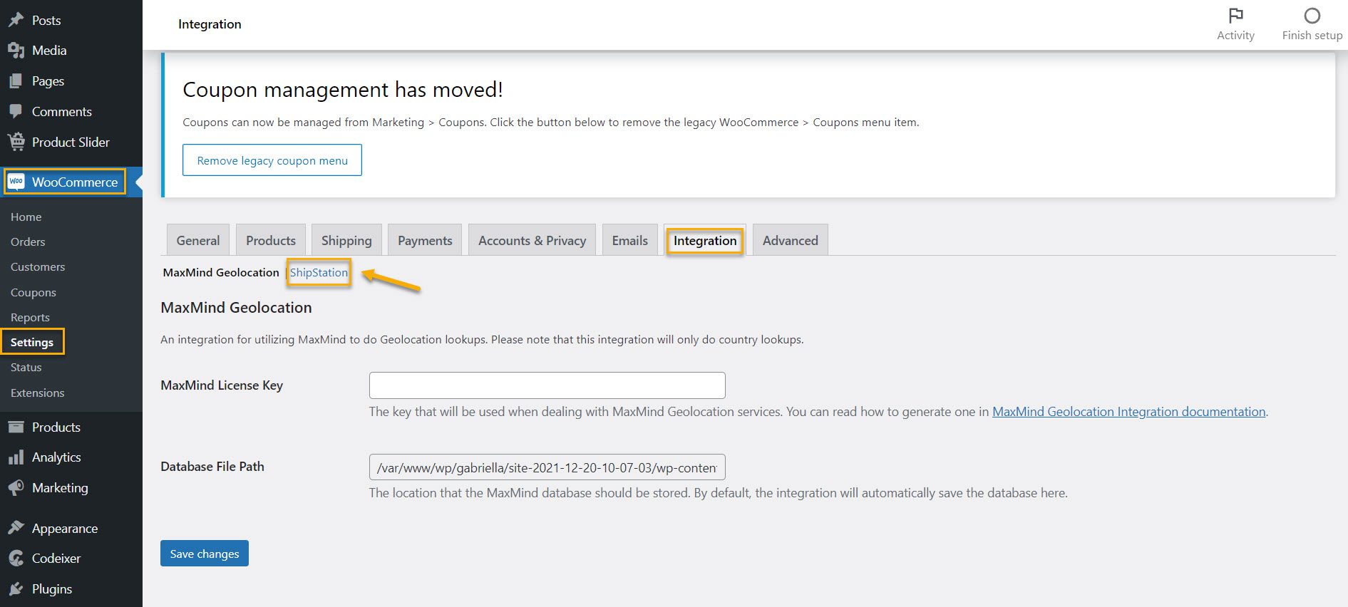The image size is (1348, 607).
Task: Select Settings under WooCommerce
Action: [32, 343]
